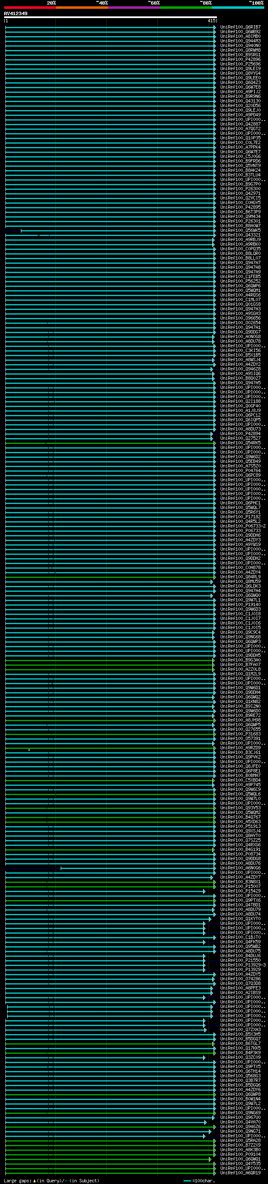The image size is (268, 1184).
Task: Select hit UniRef100_Q7ZXA3
Action: click(x=240, y=1029)
